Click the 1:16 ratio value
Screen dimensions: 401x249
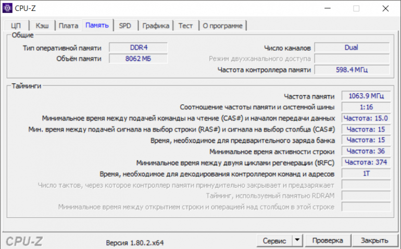(x=366, y=107)
